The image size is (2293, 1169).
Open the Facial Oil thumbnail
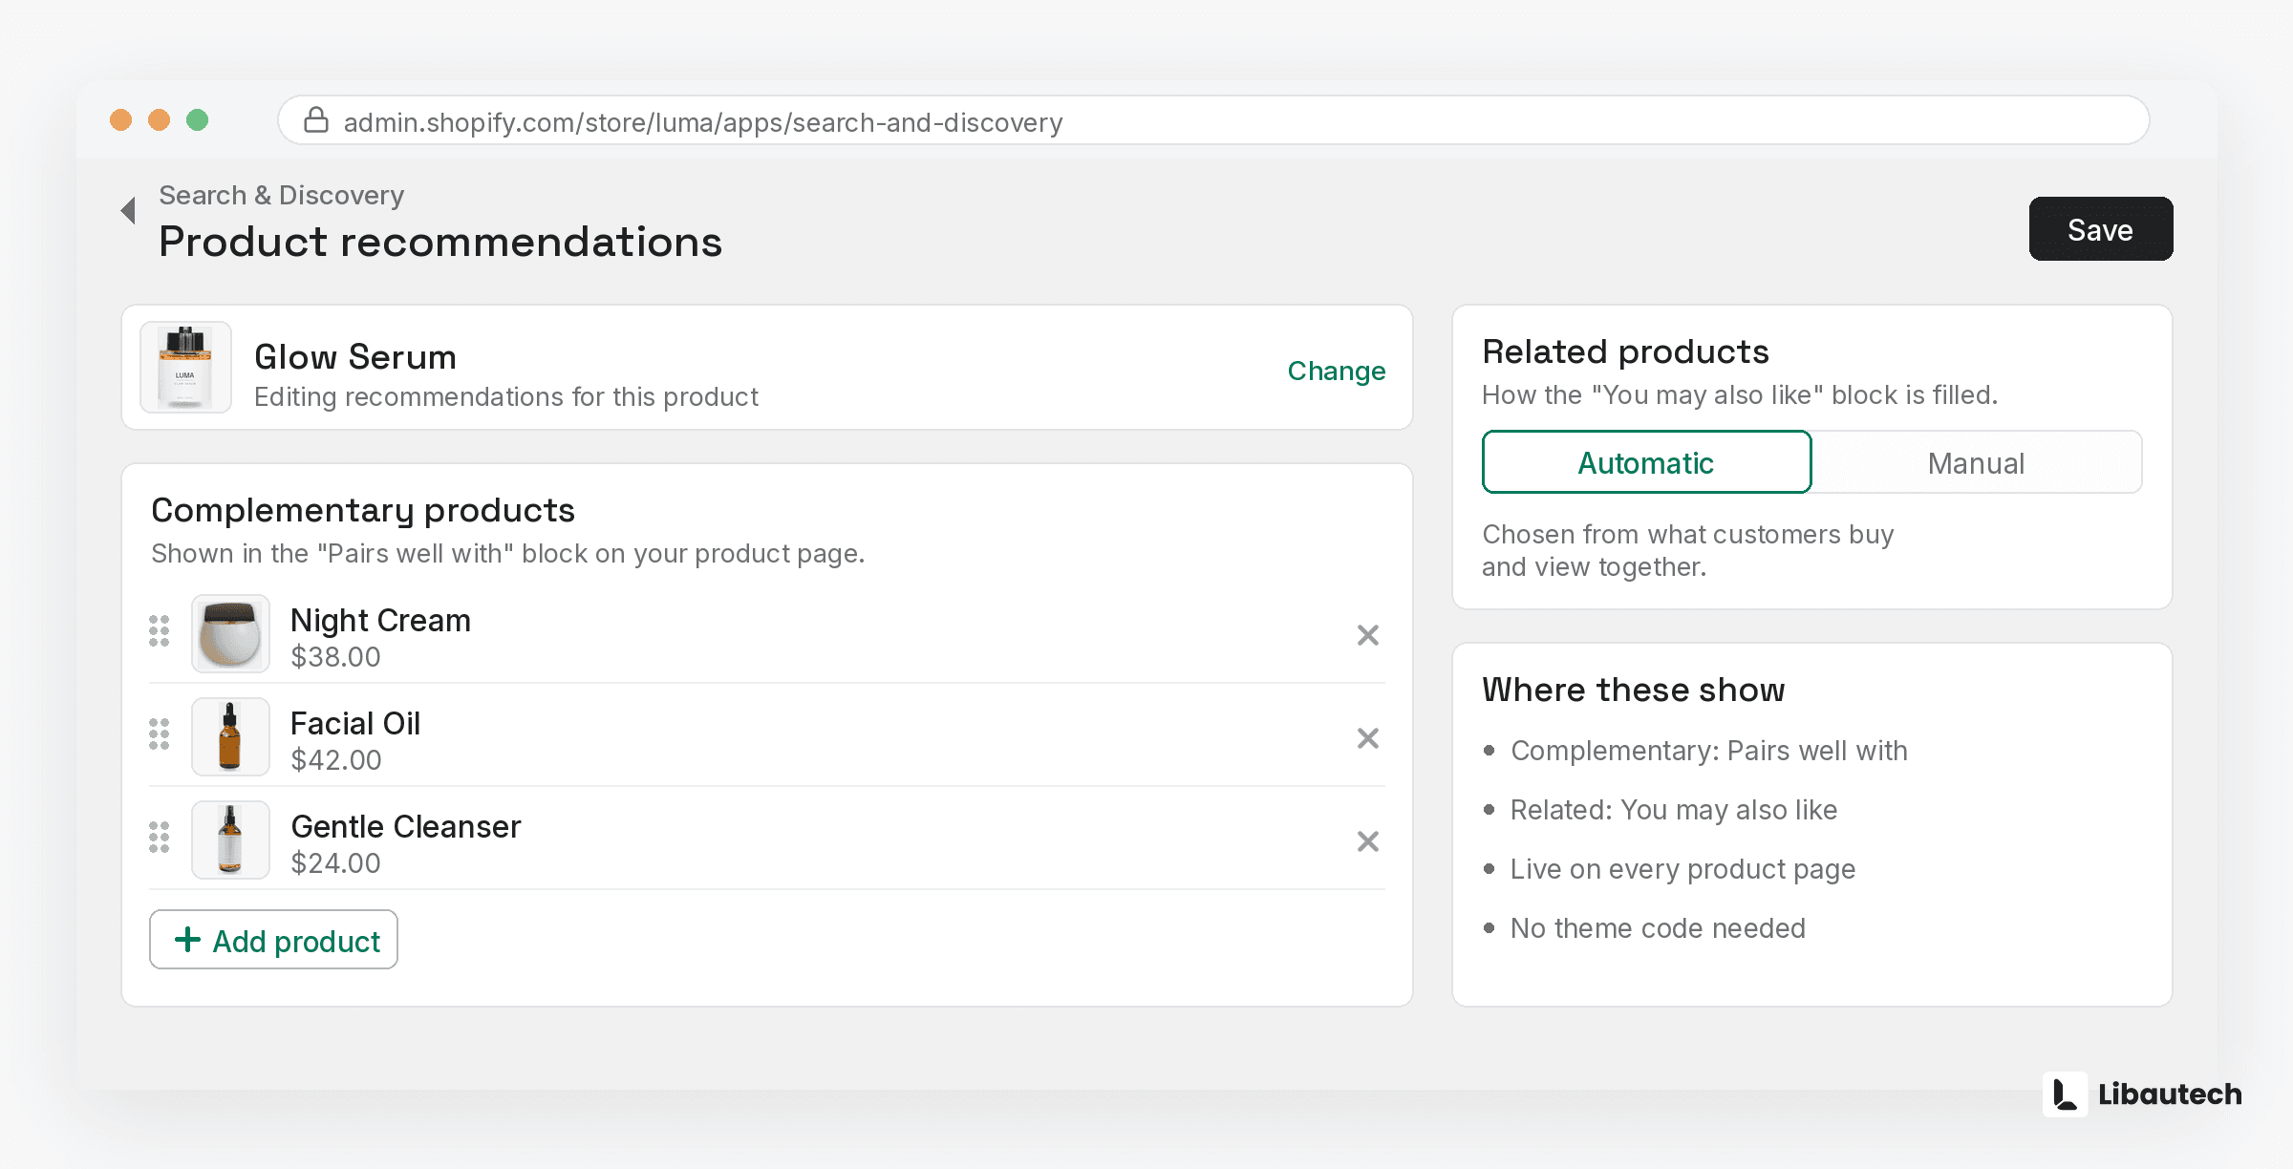pyautogui.click(x=230, y=737)
